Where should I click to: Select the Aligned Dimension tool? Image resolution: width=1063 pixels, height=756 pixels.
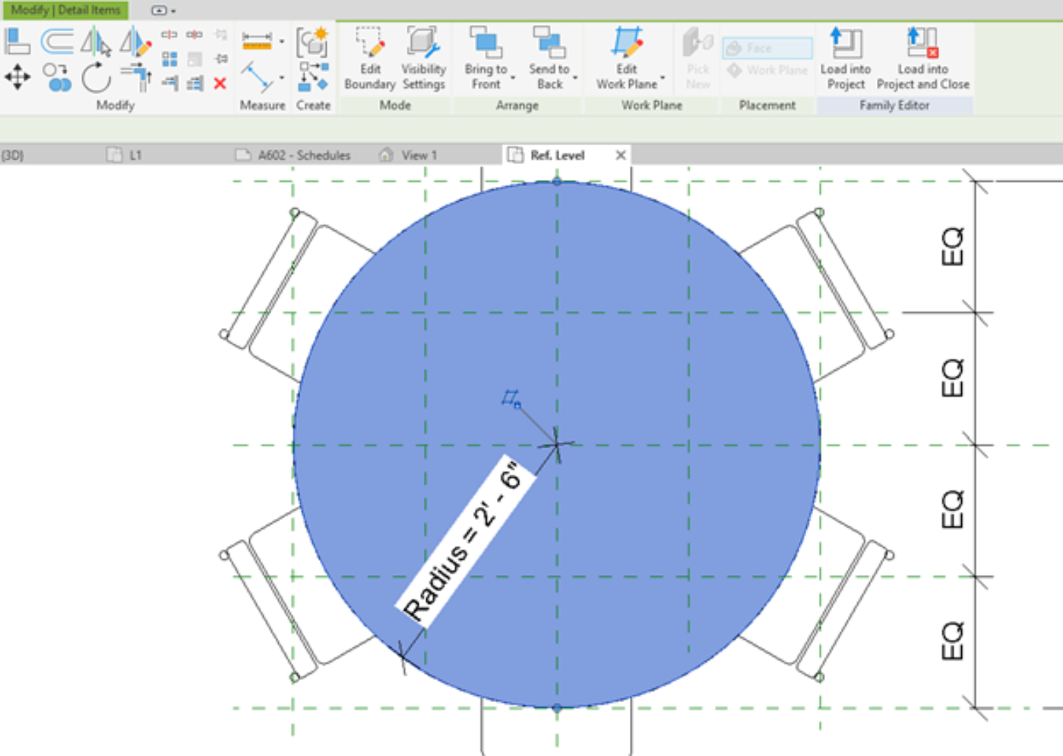pyautogui.click(x=257, y=40)
